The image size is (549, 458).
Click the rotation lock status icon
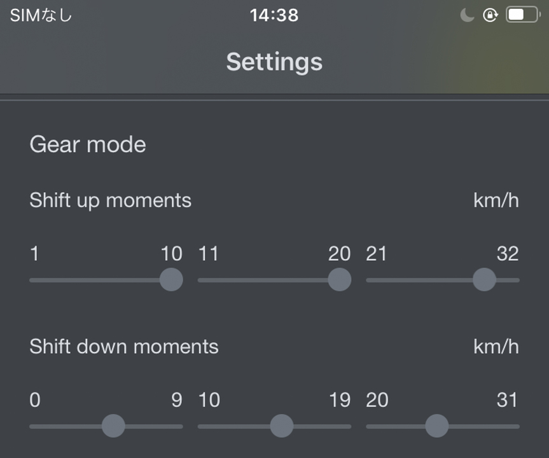point(490,15)
